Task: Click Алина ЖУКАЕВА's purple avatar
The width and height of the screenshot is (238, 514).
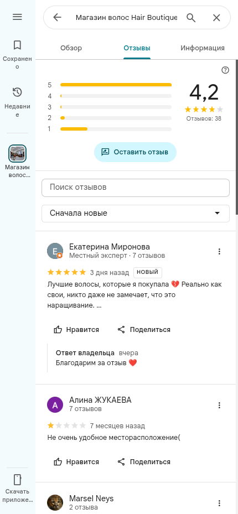Action: click(x=55, y=404)
